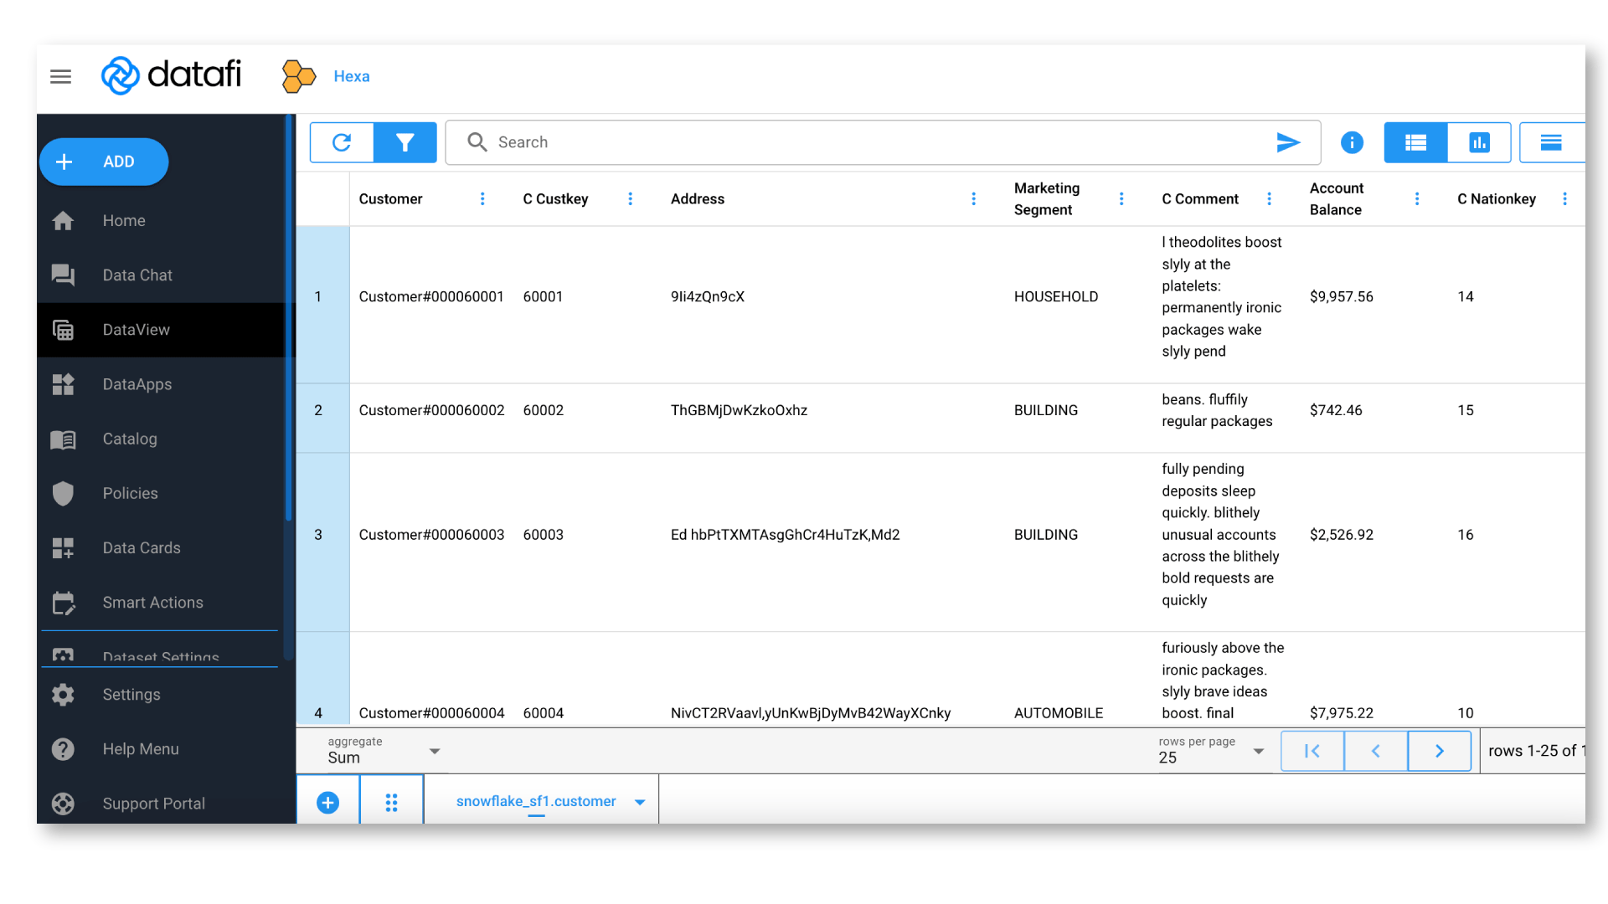Viewport: 1608px width, 904px height.
Task: Switch to chart view
Action: click(1479, 142)
